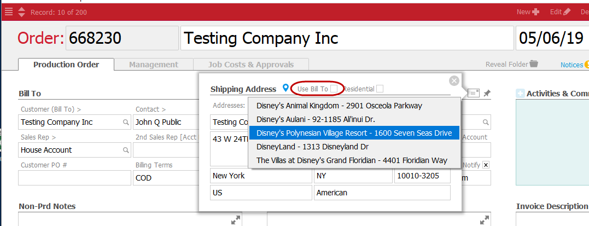Select The Villas at Disney's Grand Floridian
589x226 pixels.
pyautogui.click(x=354, y=160)
